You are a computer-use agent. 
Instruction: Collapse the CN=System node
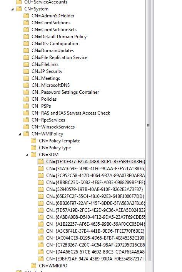[x=12, y=9]
